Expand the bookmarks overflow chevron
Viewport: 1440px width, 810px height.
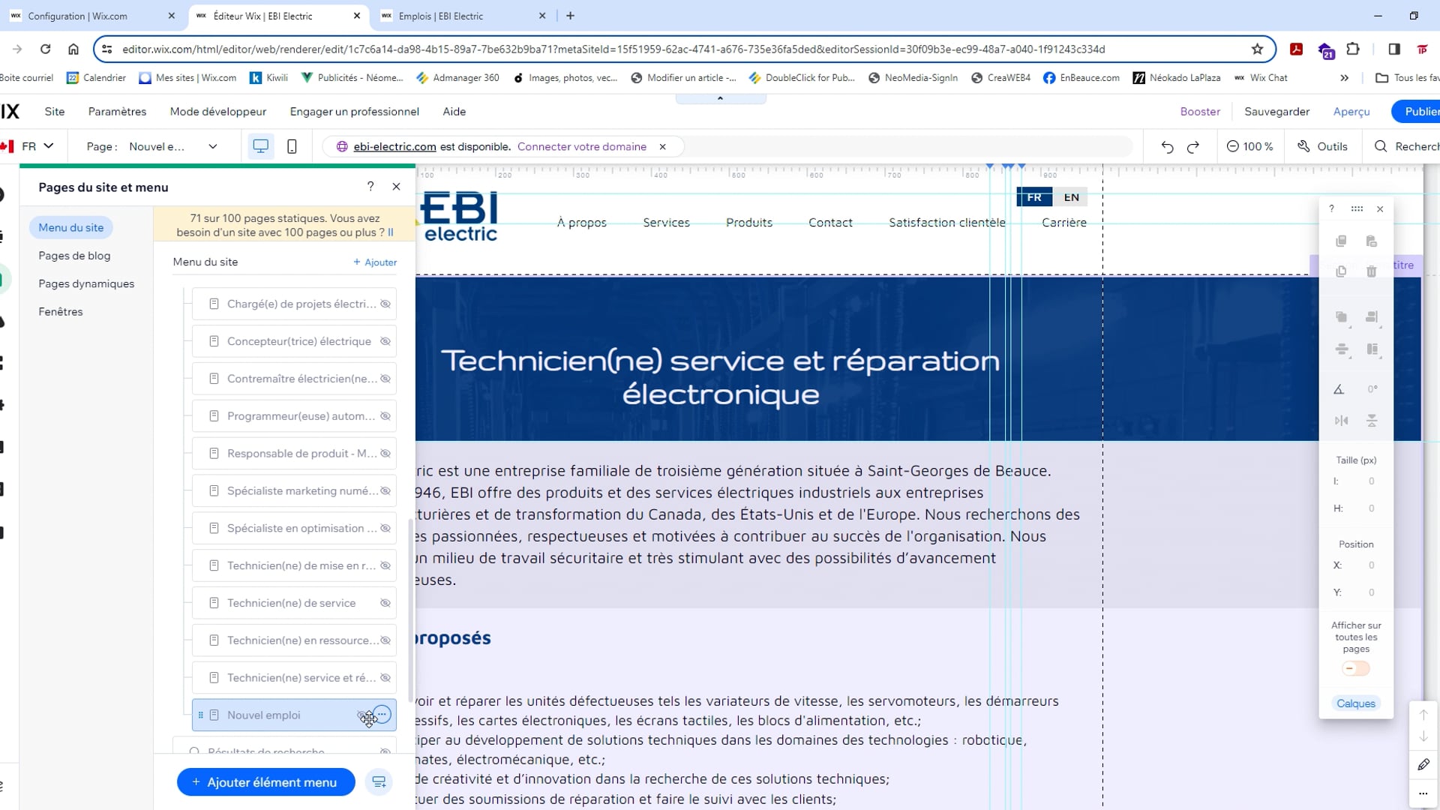[x=1344, y=78]
